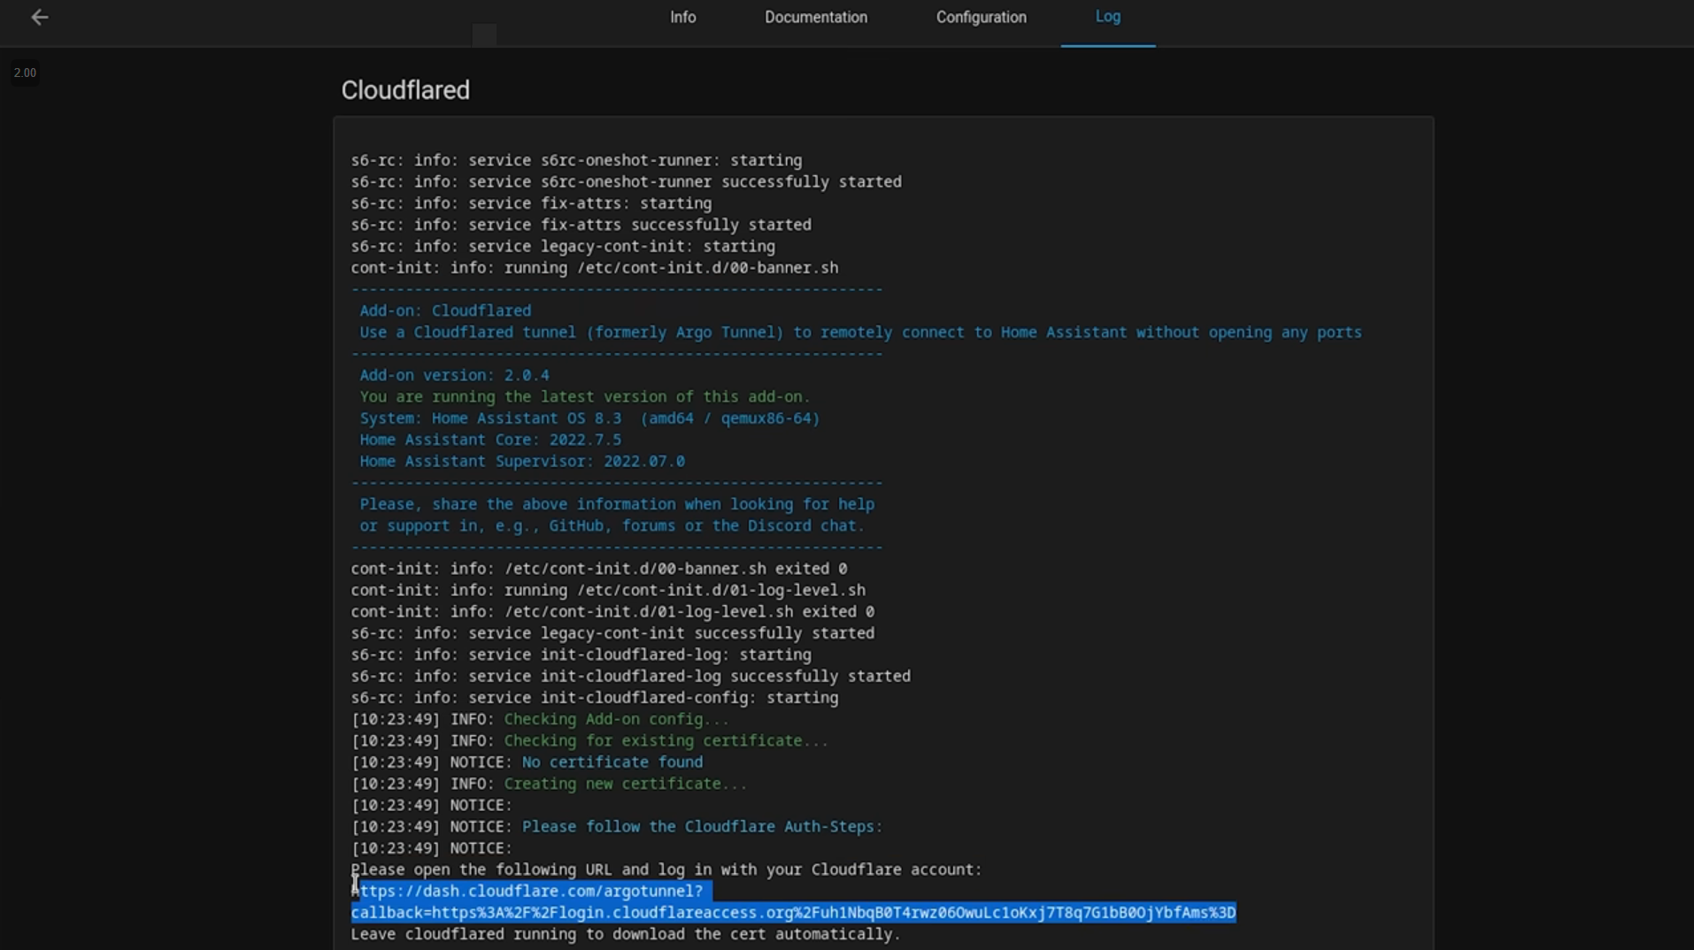The height and width of the screenshot is (950, 1694).
Task: Click 'Use a Cloudflared tunnel' description line
Action: click(860, 333)
